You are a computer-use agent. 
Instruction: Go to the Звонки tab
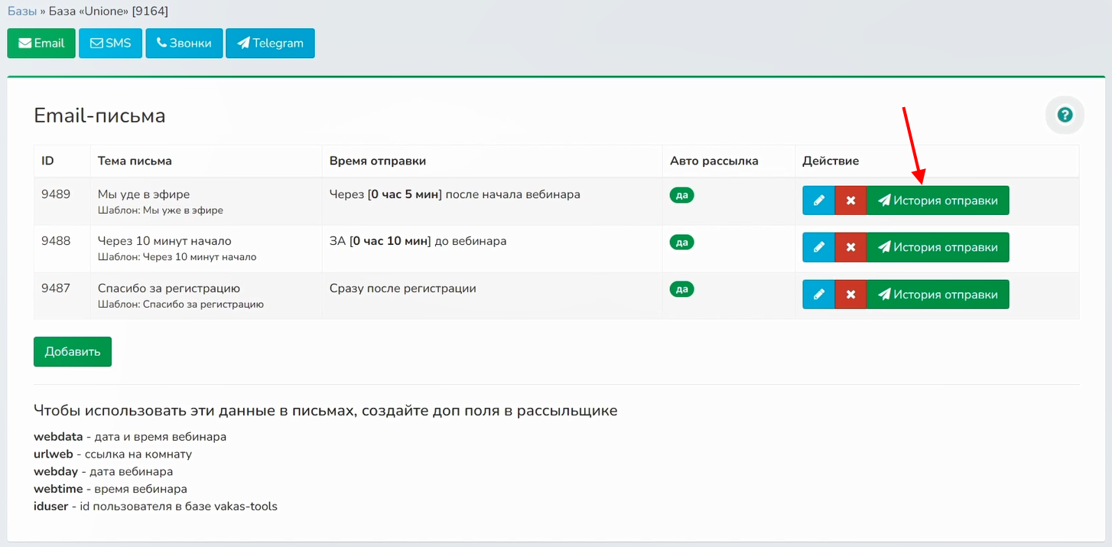coord(184,44)
